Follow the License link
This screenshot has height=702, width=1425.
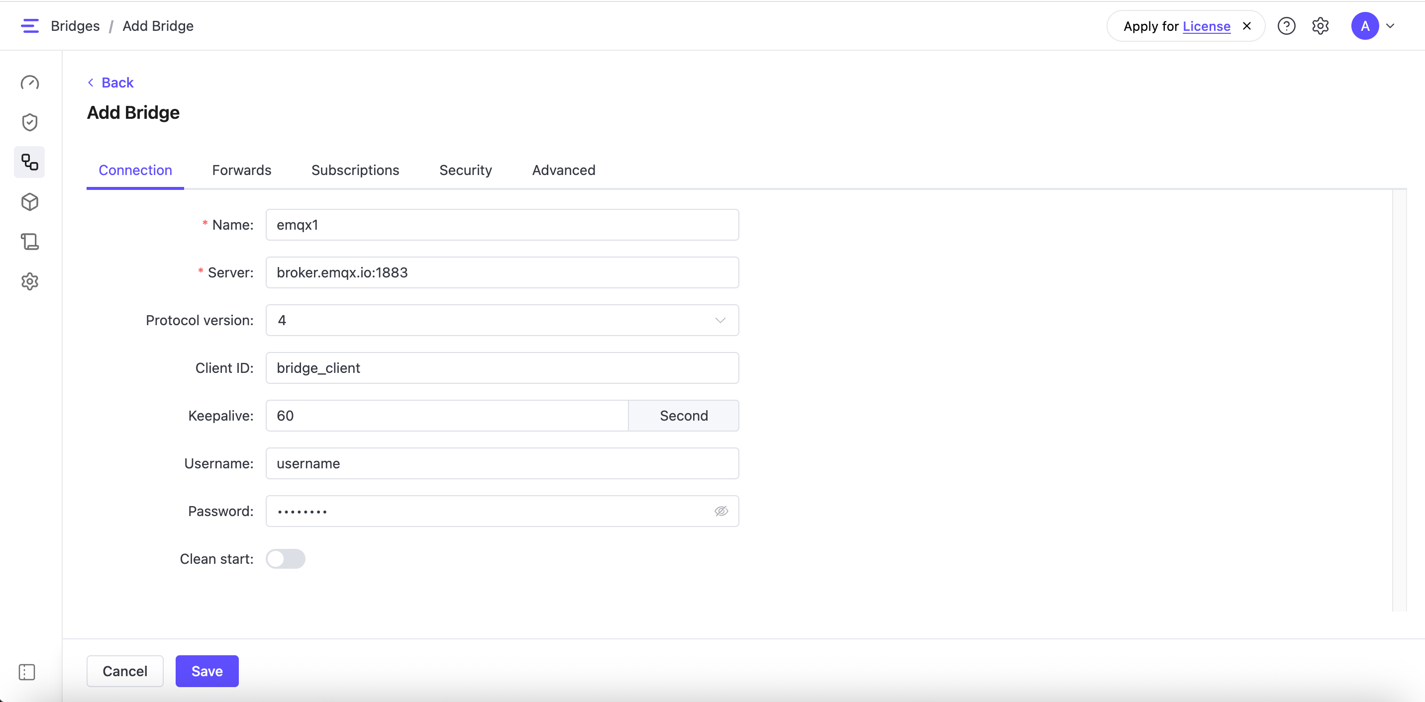(x=1206, y=26)
